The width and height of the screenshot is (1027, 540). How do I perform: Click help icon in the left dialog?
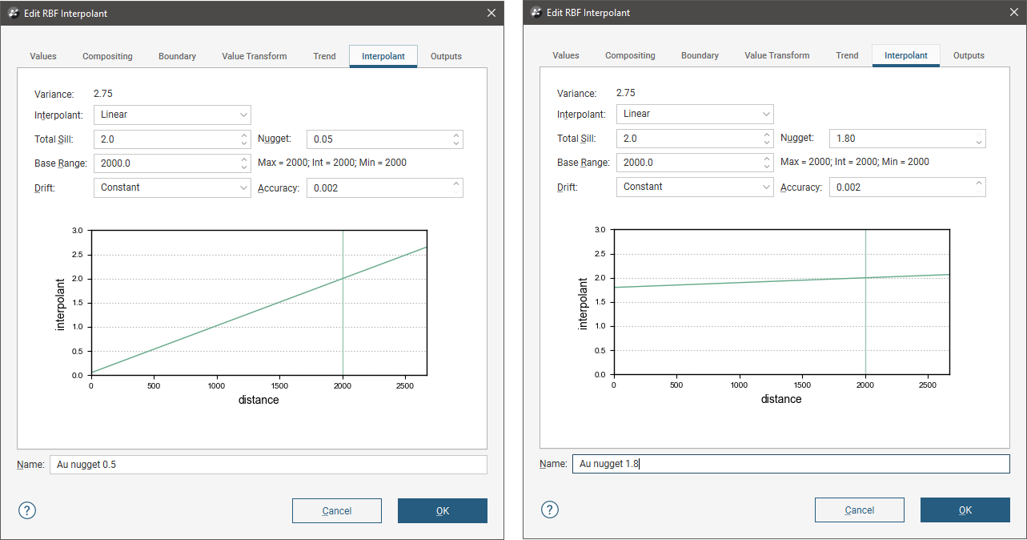pos(27,510)
